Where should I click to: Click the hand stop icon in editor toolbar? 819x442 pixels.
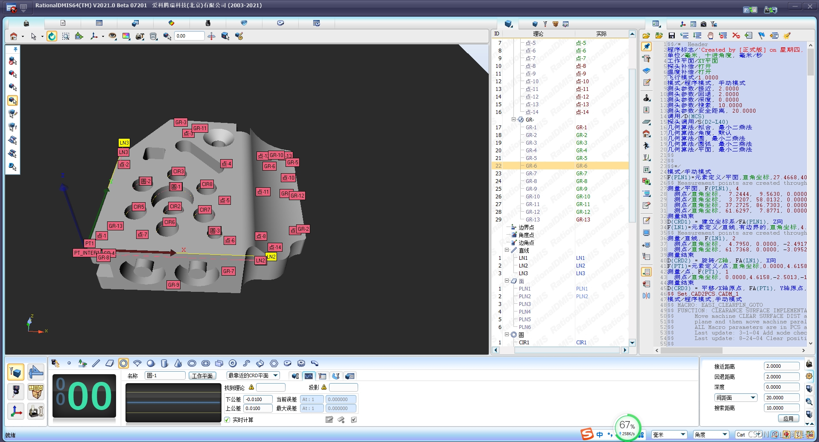(710, 35)
